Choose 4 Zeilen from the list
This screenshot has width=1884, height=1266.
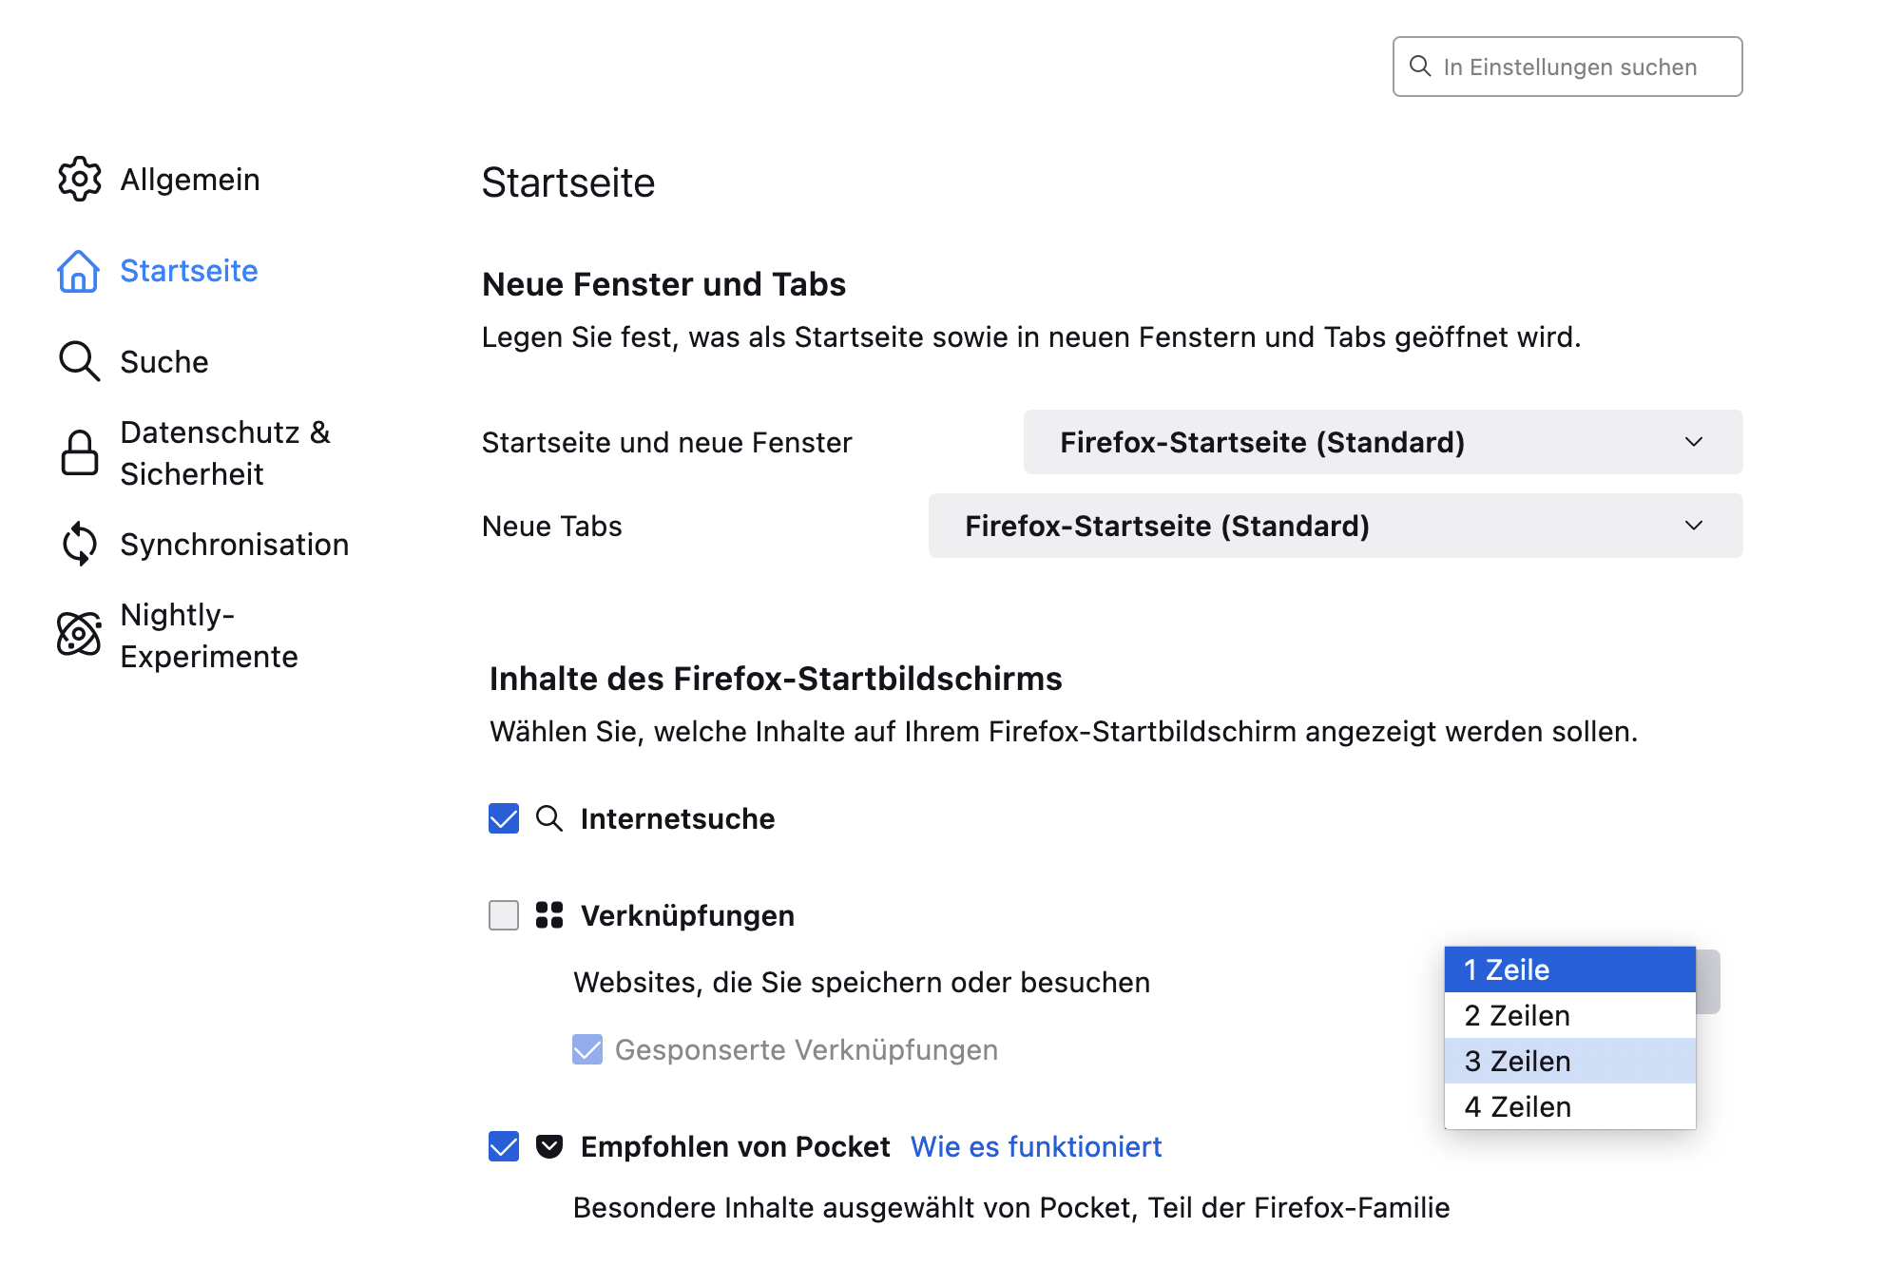click(x=1568, y=1106)
